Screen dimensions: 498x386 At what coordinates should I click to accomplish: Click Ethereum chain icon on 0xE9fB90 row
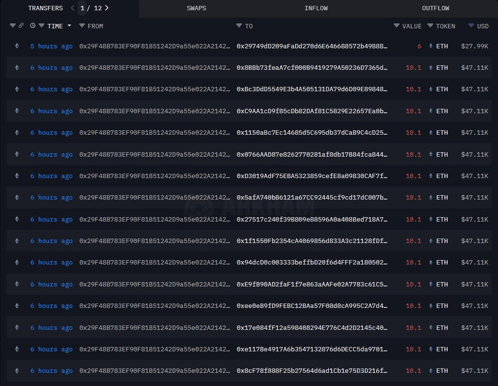pyautogui.click(x=17, y=284)
